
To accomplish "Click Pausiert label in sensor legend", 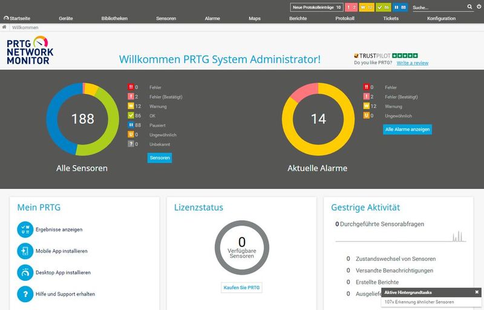I will tap(157, 125).
